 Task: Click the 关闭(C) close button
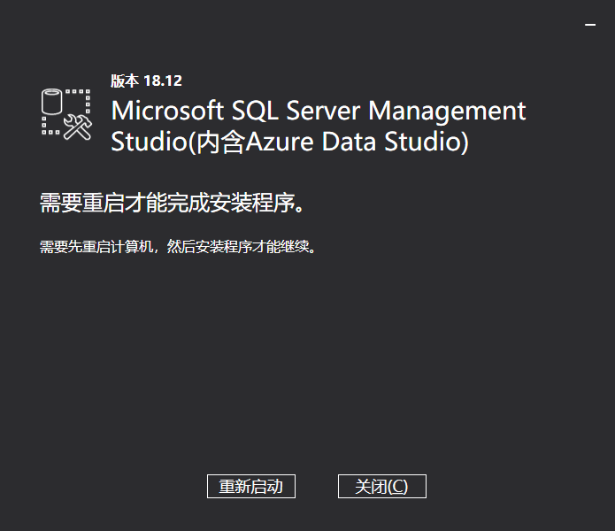[x=382, y=486]
